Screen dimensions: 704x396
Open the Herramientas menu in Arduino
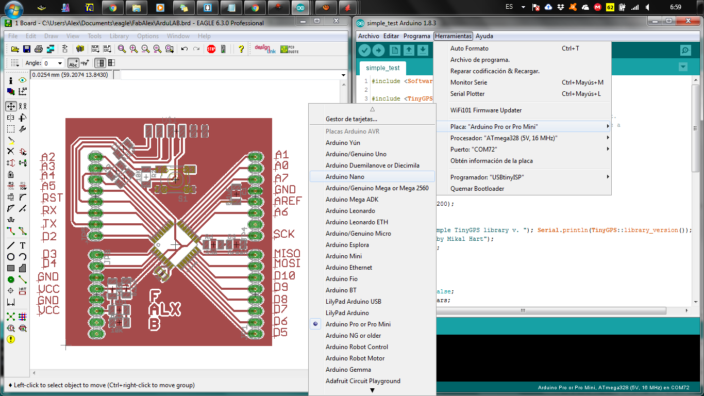coord(453,36)
